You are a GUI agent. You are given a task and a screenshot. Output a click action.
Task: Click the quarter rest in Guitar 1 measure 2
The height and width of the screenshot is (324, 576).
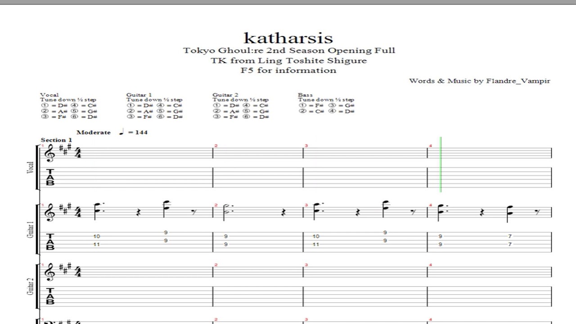tap(283, 212)
